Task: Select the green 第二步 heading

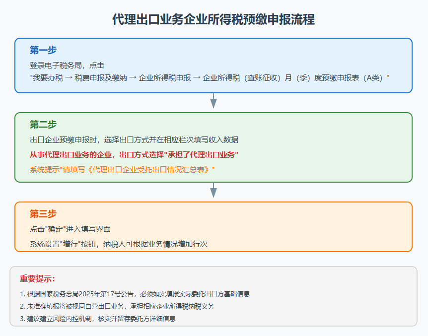Action: 43,125
